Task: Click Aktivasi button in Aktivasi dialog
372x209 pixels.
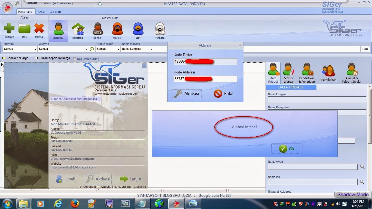Action: tap(187, 94)
